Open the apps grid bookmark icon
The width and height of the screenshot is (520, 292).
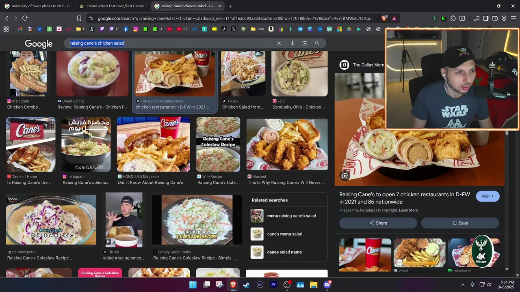pos(6,29)
